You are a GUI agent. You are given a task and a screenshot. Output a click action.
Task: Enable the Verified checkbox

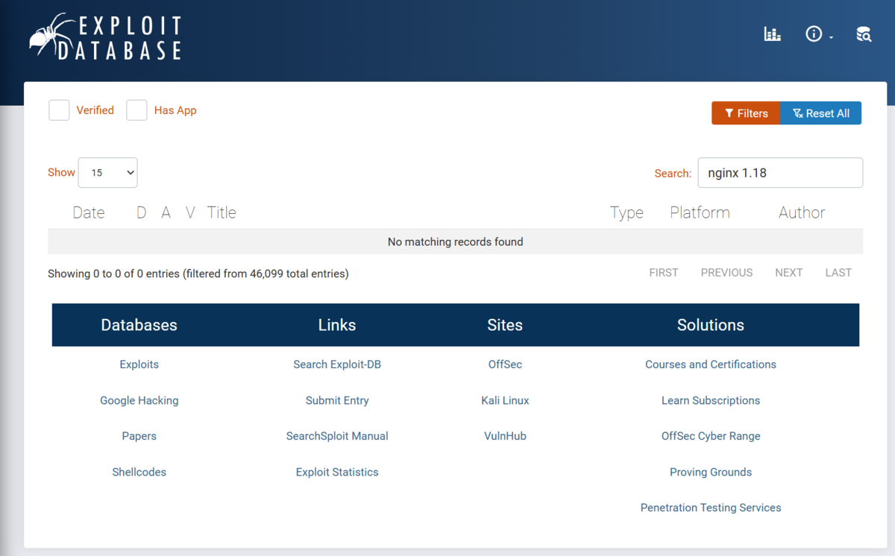pyautogui.click(x=59, y=110)
